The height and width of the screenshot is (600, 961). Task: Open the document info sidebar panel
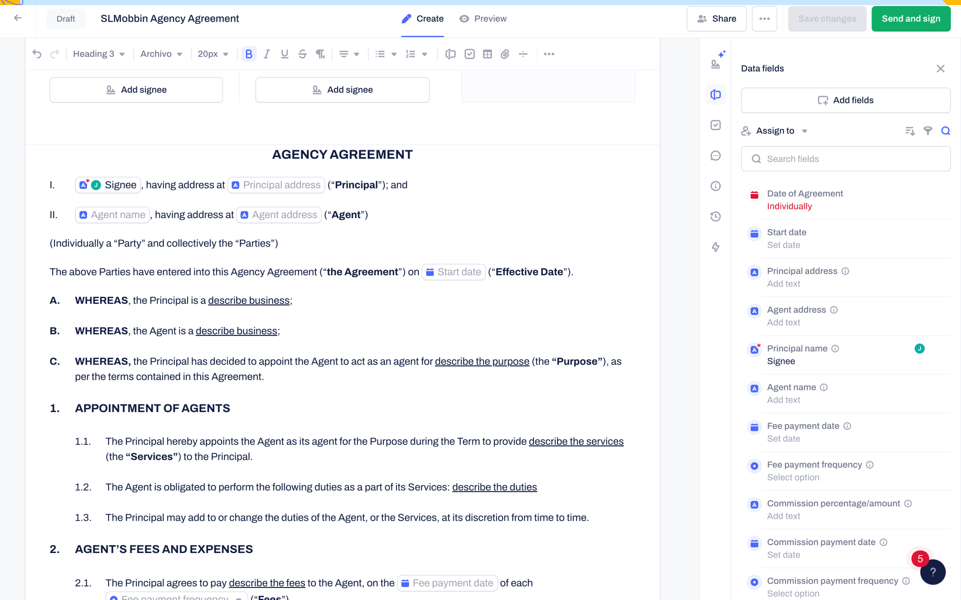[x=716, y=186]
